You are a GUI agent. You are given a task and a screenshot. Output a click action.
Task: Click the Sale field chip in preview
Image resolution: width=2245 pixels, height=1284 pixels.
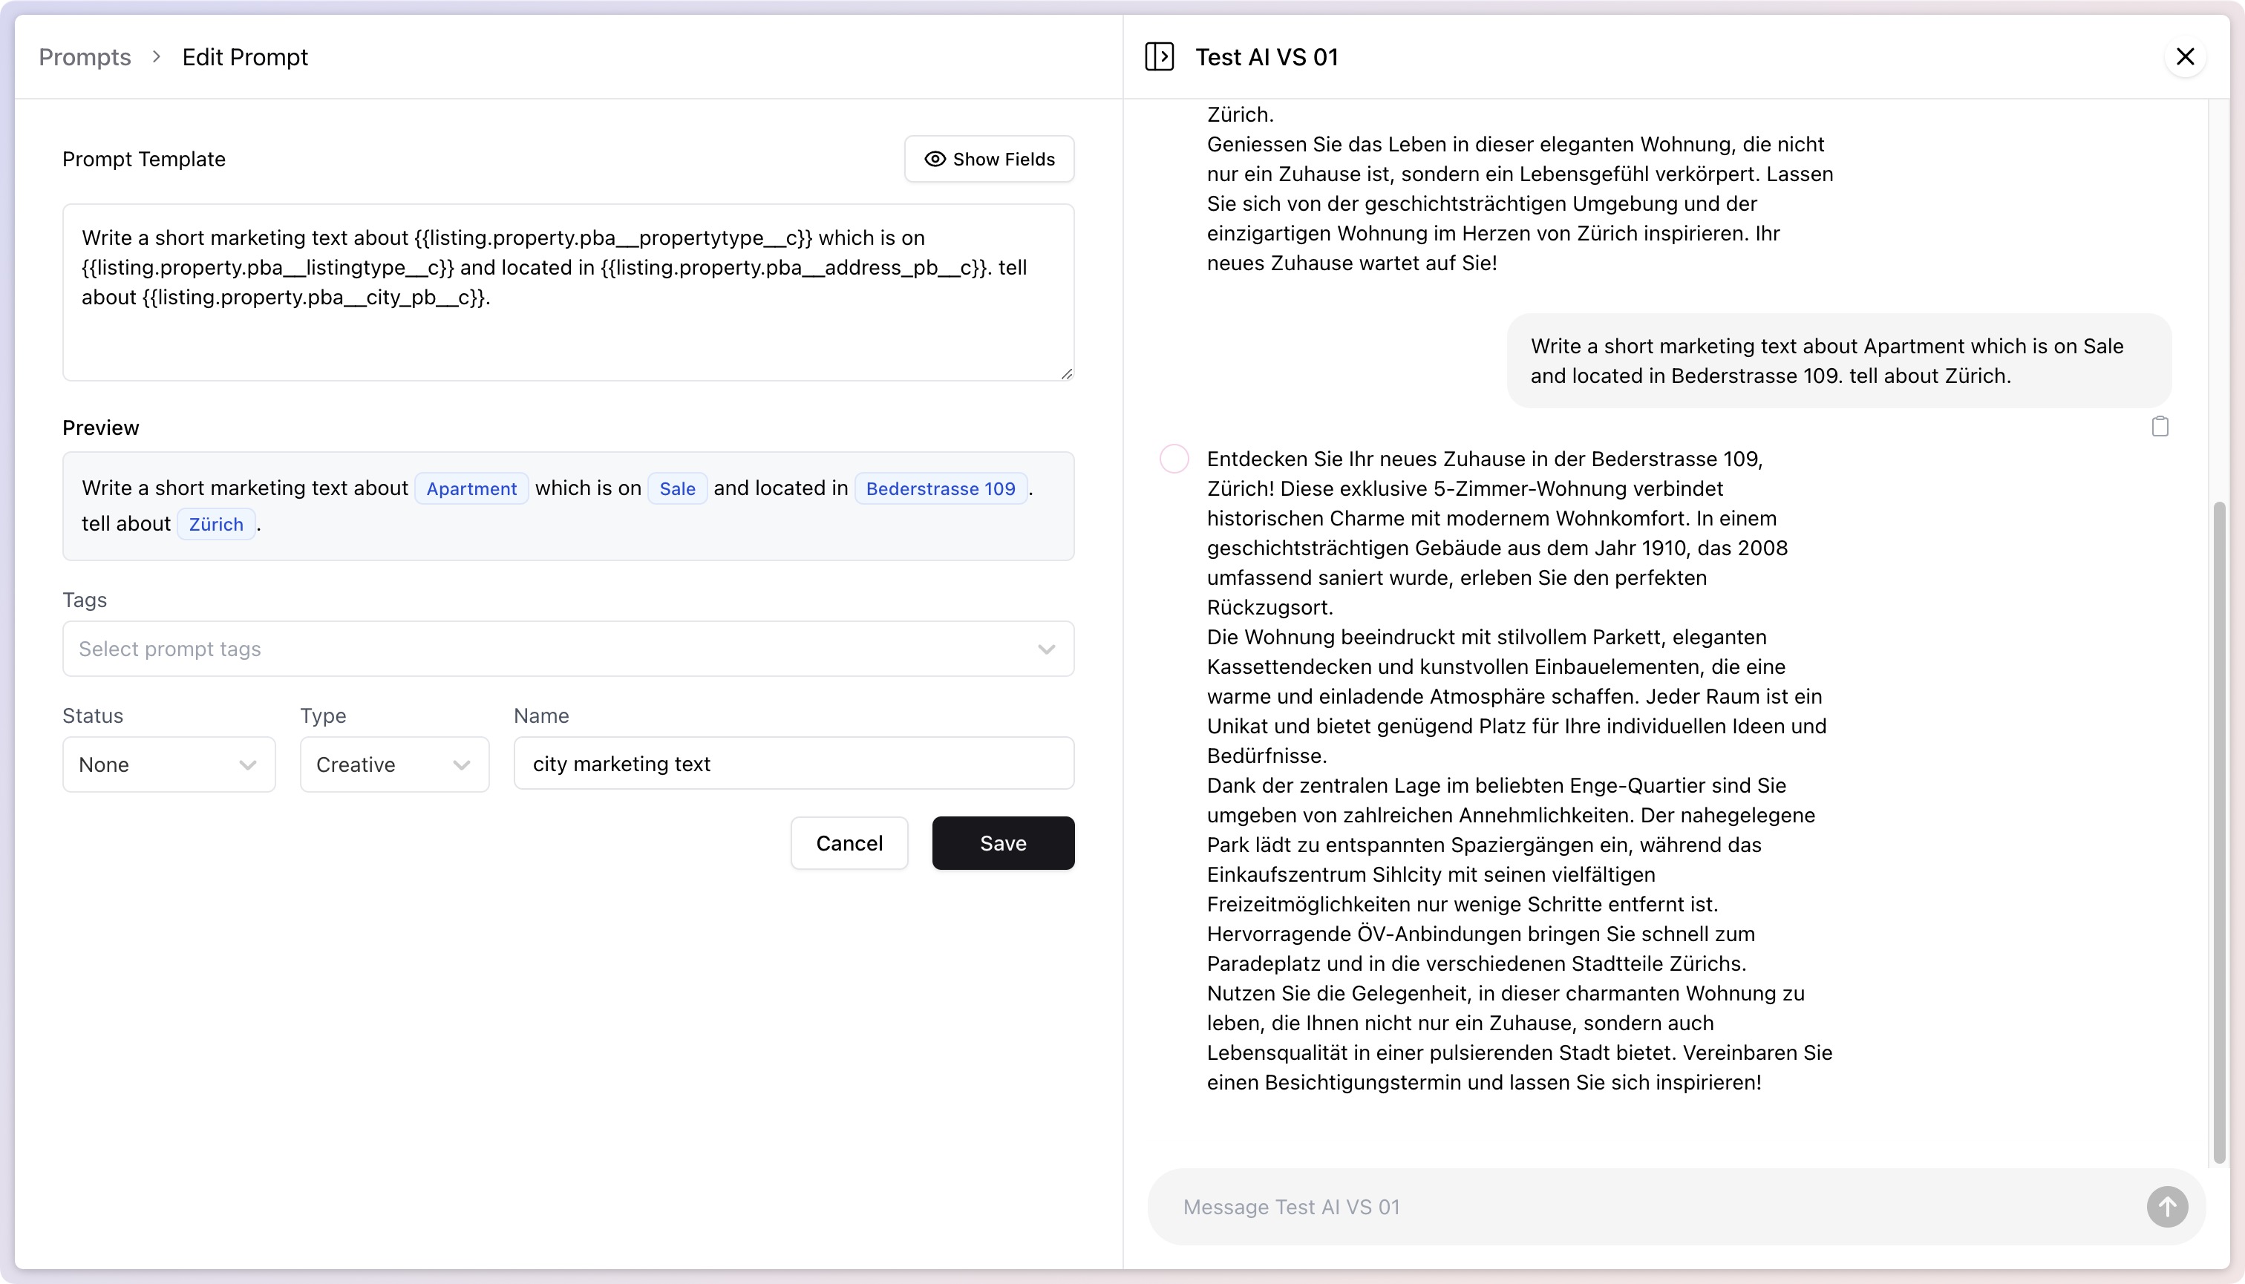coord(678,488)
